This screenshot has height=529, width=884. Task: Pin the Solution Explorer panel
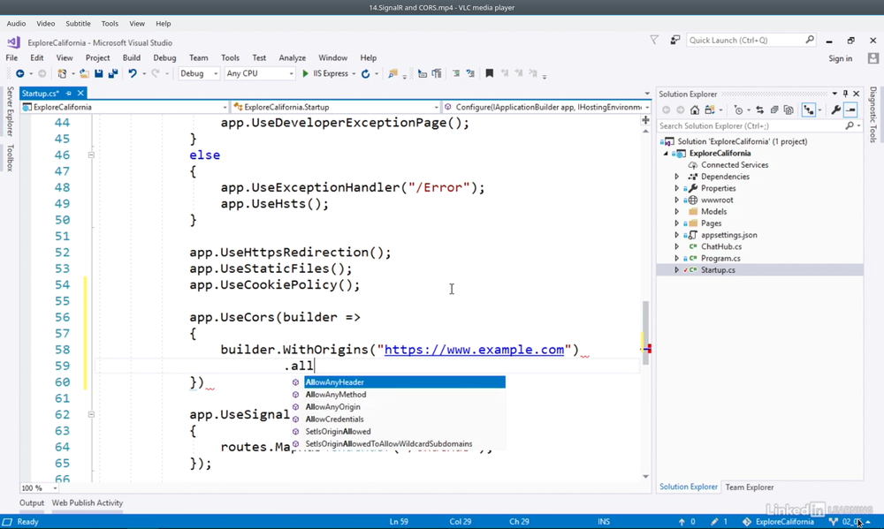pos(845,94)
